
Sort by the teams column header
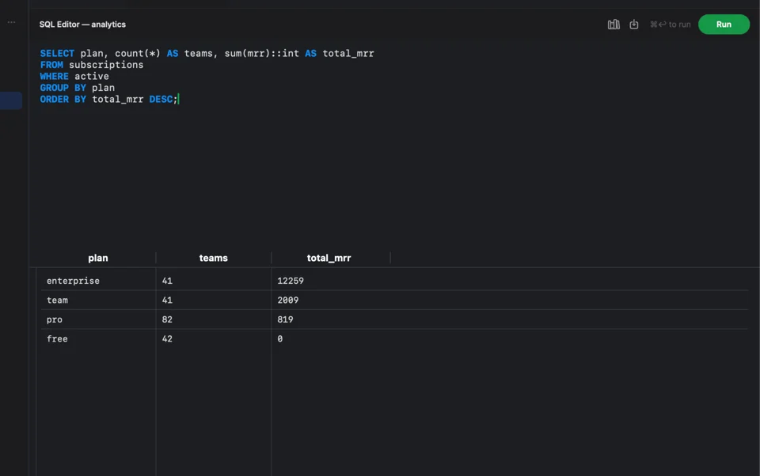(213, 258)
